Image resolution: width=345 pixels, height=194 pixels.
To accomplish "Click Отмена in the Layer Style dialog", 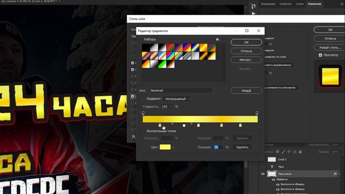I will pyautogui.click(x=330, y=38).
